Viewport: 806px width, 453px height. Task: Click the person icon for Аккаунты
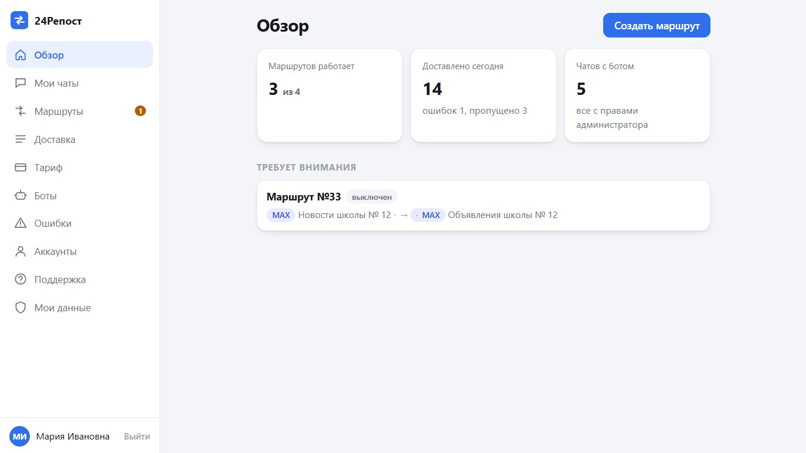[21, 251]
